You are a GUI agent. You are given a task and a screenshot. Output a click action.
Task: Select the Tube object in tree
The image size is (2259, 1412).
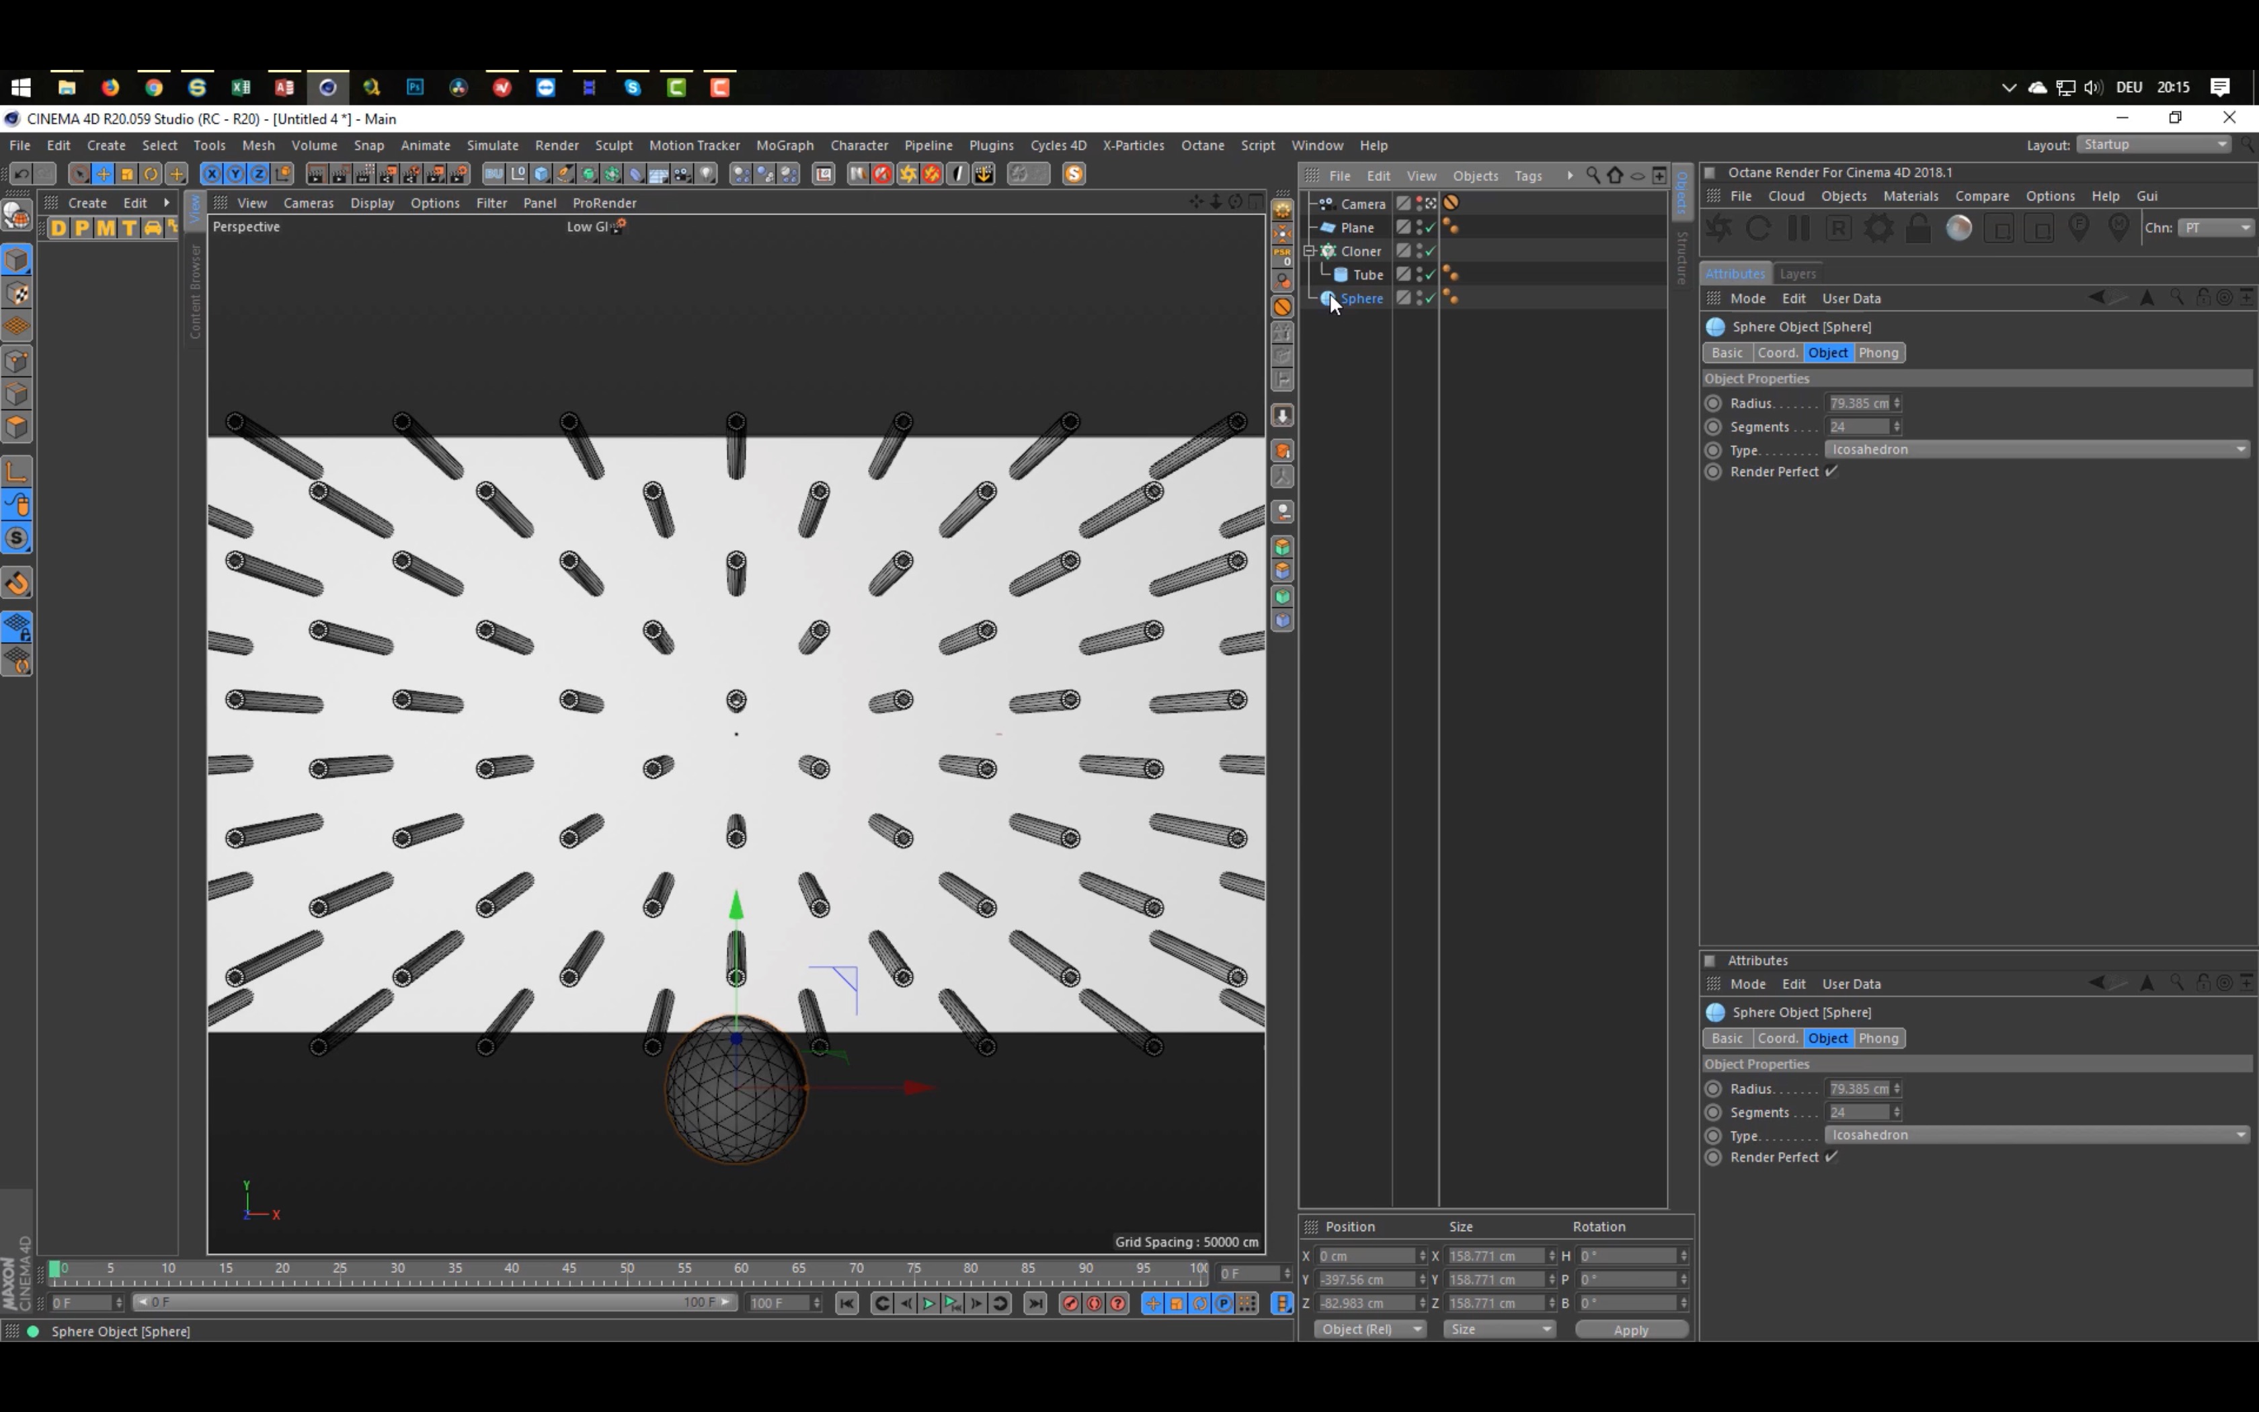[x=1368, y=274]
